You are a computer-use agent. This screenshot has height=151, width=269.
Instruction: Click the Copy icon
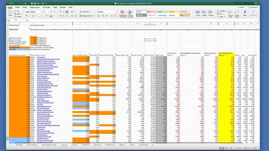pyautogui.click(x=15, y=14)
